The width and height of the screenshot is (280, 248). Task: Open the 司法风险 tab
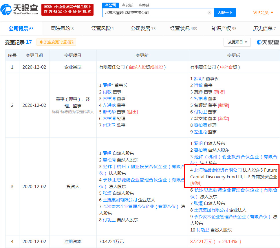pyautogui.click(x=62, y=29)
